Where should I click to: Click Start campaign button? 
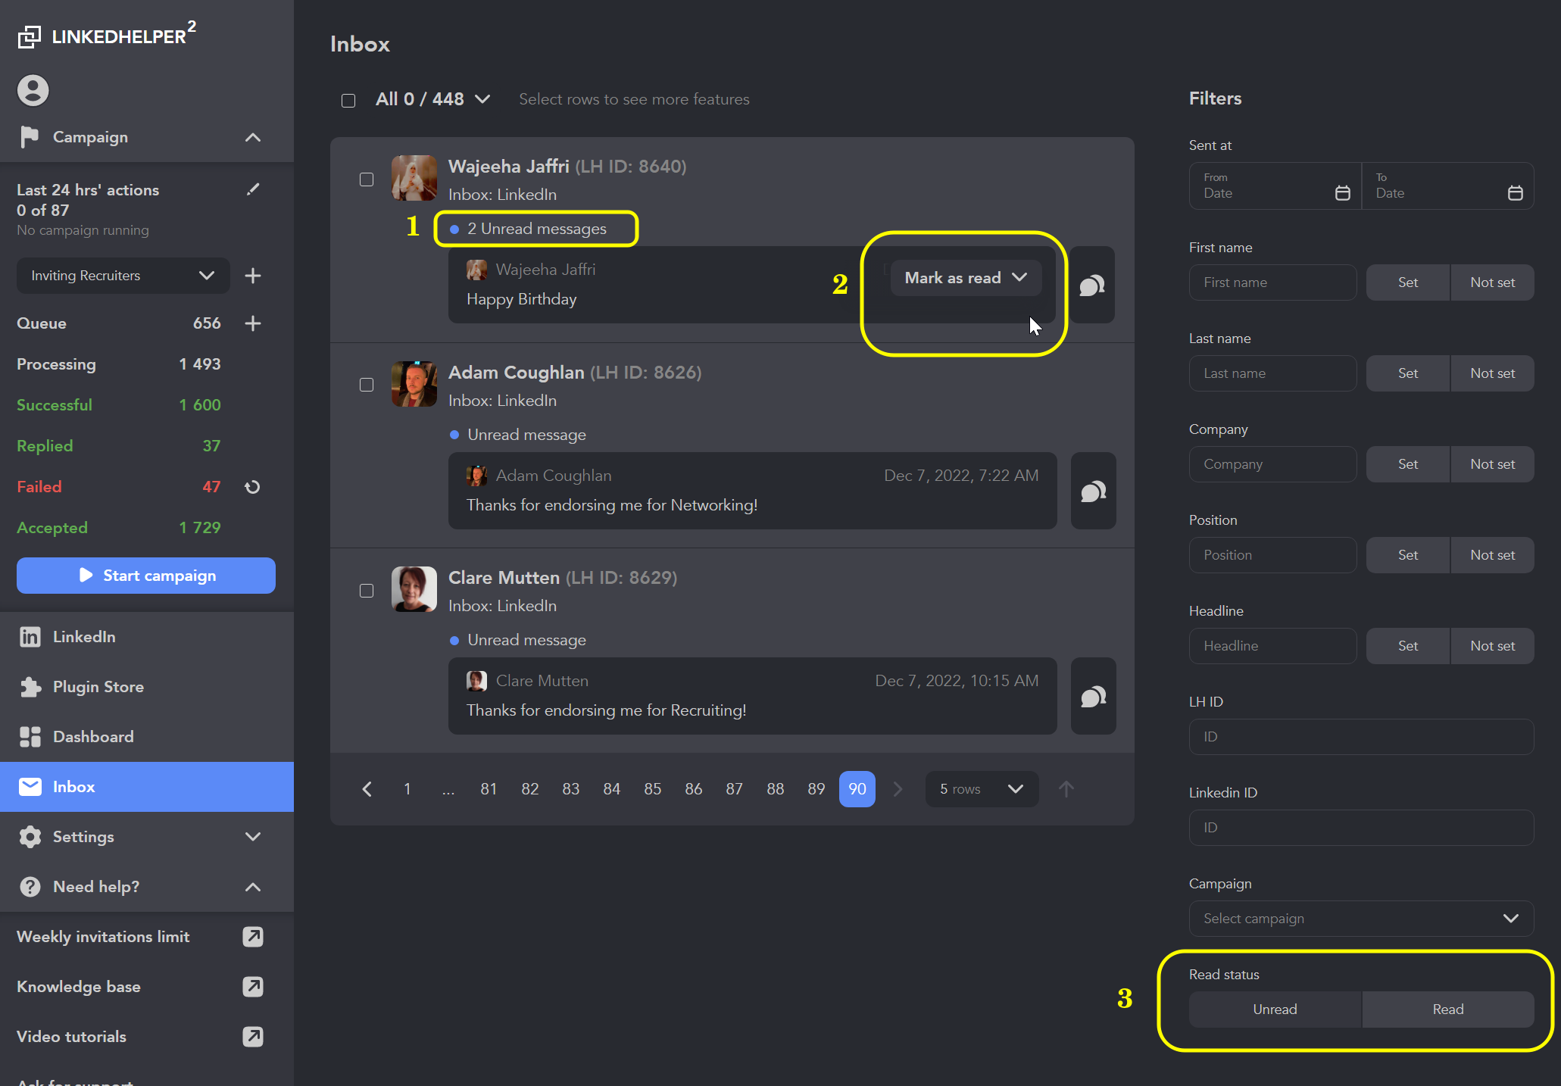click(146, 576)
